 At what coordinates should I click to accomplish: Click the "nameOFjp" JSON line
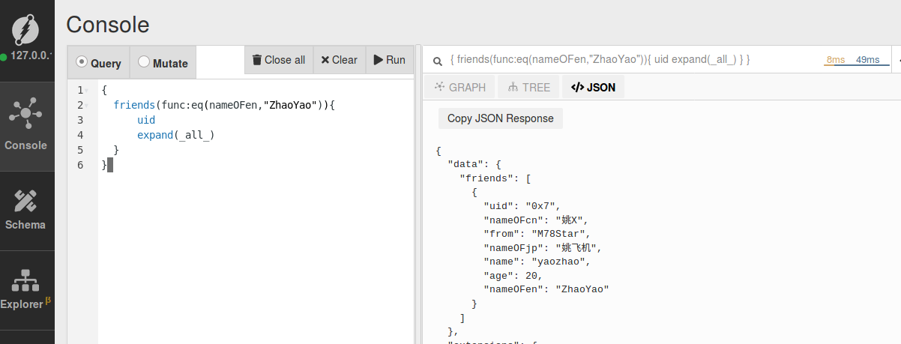pyautogui.click(x=543, y=247)
